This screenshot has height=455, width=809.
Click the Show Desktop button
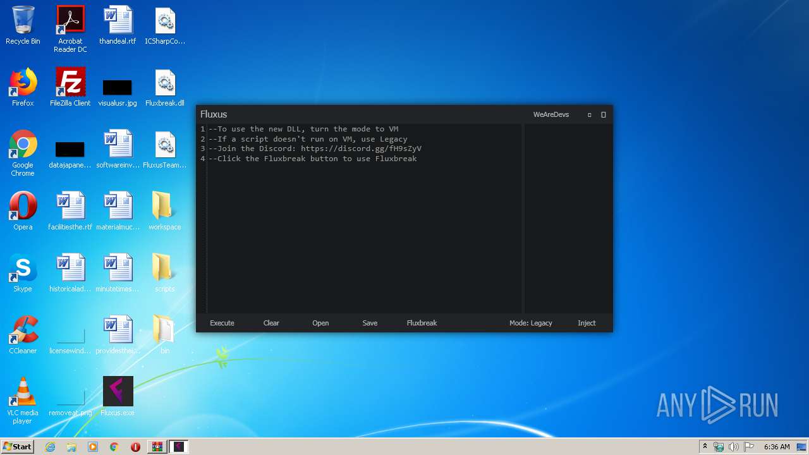tap(803, 447)
